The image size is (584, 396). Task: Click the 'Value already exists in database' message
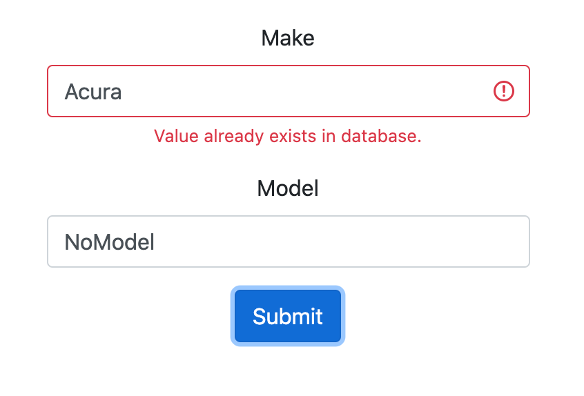(288, 136)
